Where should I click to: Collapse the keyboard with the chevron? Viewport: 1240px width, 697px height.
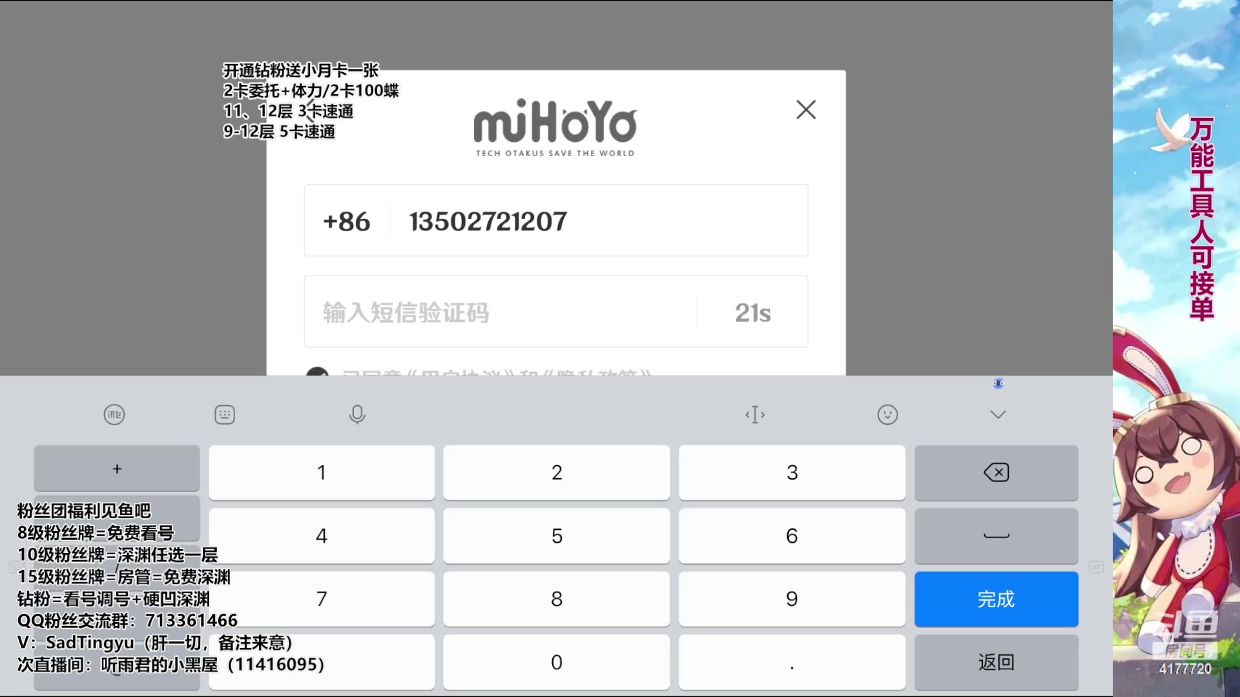[x=998, y=414]
